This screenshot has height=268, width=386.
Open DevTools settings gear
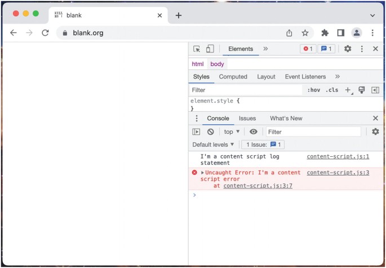[348, 49]
